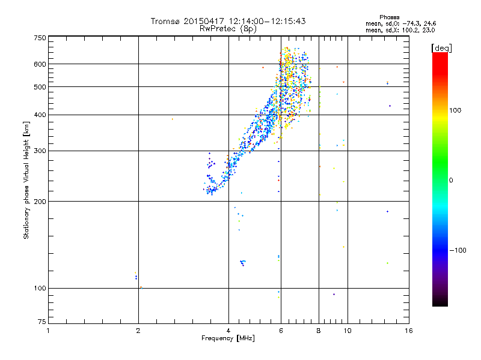Click the x-axis tick label '16'
The image size is (481, 360).
(409, 331)
